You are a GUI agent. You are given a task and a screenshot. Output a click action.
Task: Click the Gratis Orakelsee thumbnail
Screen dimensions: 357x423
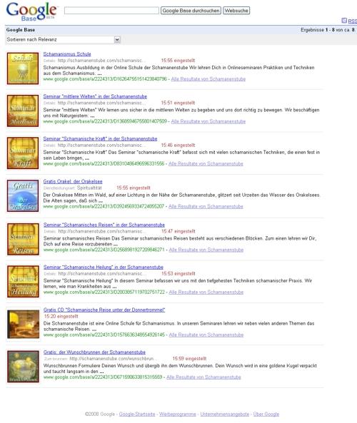point(23,196)
